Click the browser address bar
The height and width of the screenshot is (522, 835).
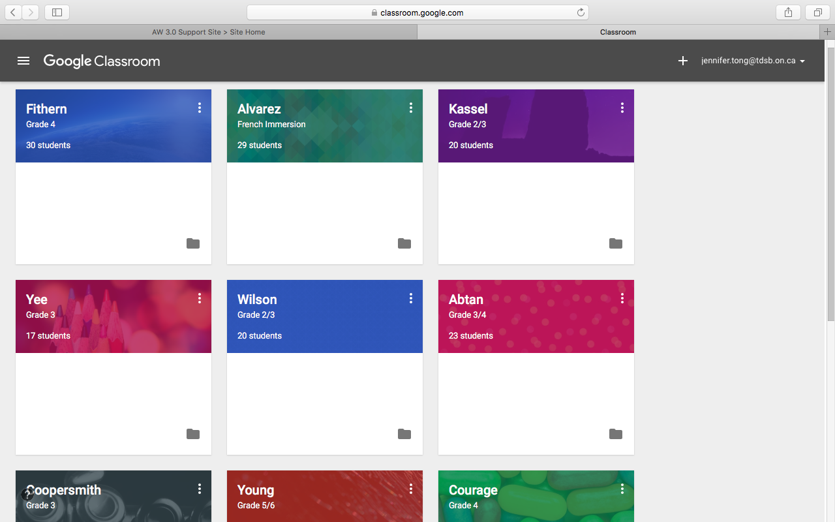[417, 12]
